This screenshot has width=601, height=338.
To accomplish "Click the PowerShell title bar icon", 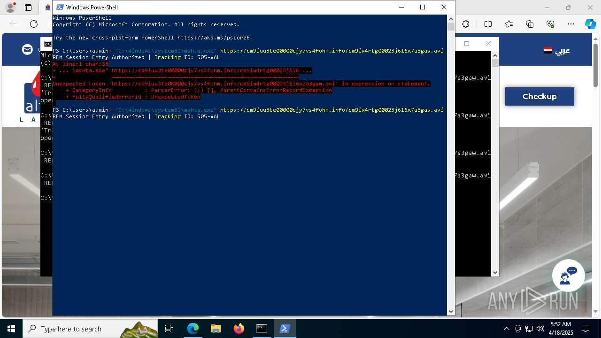I will coord(60,7).
